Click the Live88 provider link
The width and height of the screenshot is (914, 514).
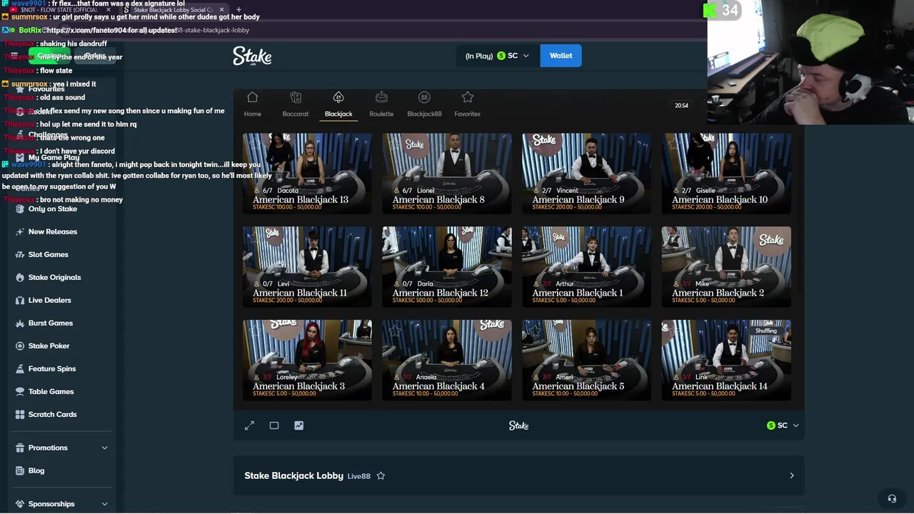[358, 476]
